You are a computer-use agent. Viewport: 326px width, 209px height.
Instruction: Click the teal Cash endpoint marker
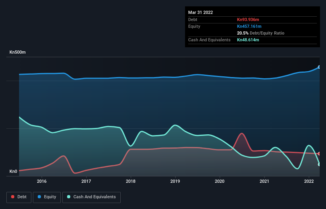pos(320,164)
